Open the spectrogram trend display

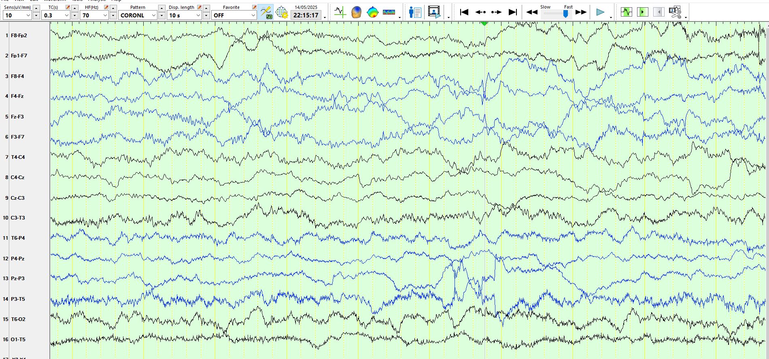pyautogui.click(x=389, y=12)
